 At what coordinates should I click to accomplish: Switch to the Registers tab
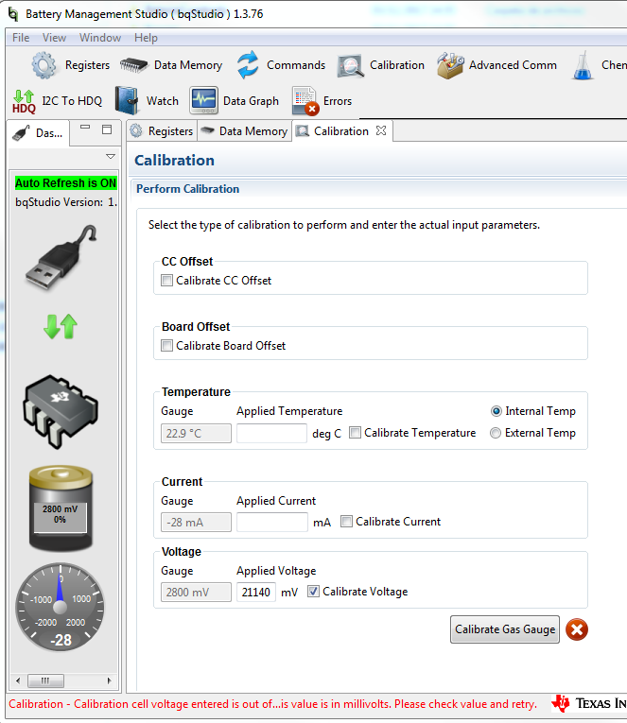[162, 131]
